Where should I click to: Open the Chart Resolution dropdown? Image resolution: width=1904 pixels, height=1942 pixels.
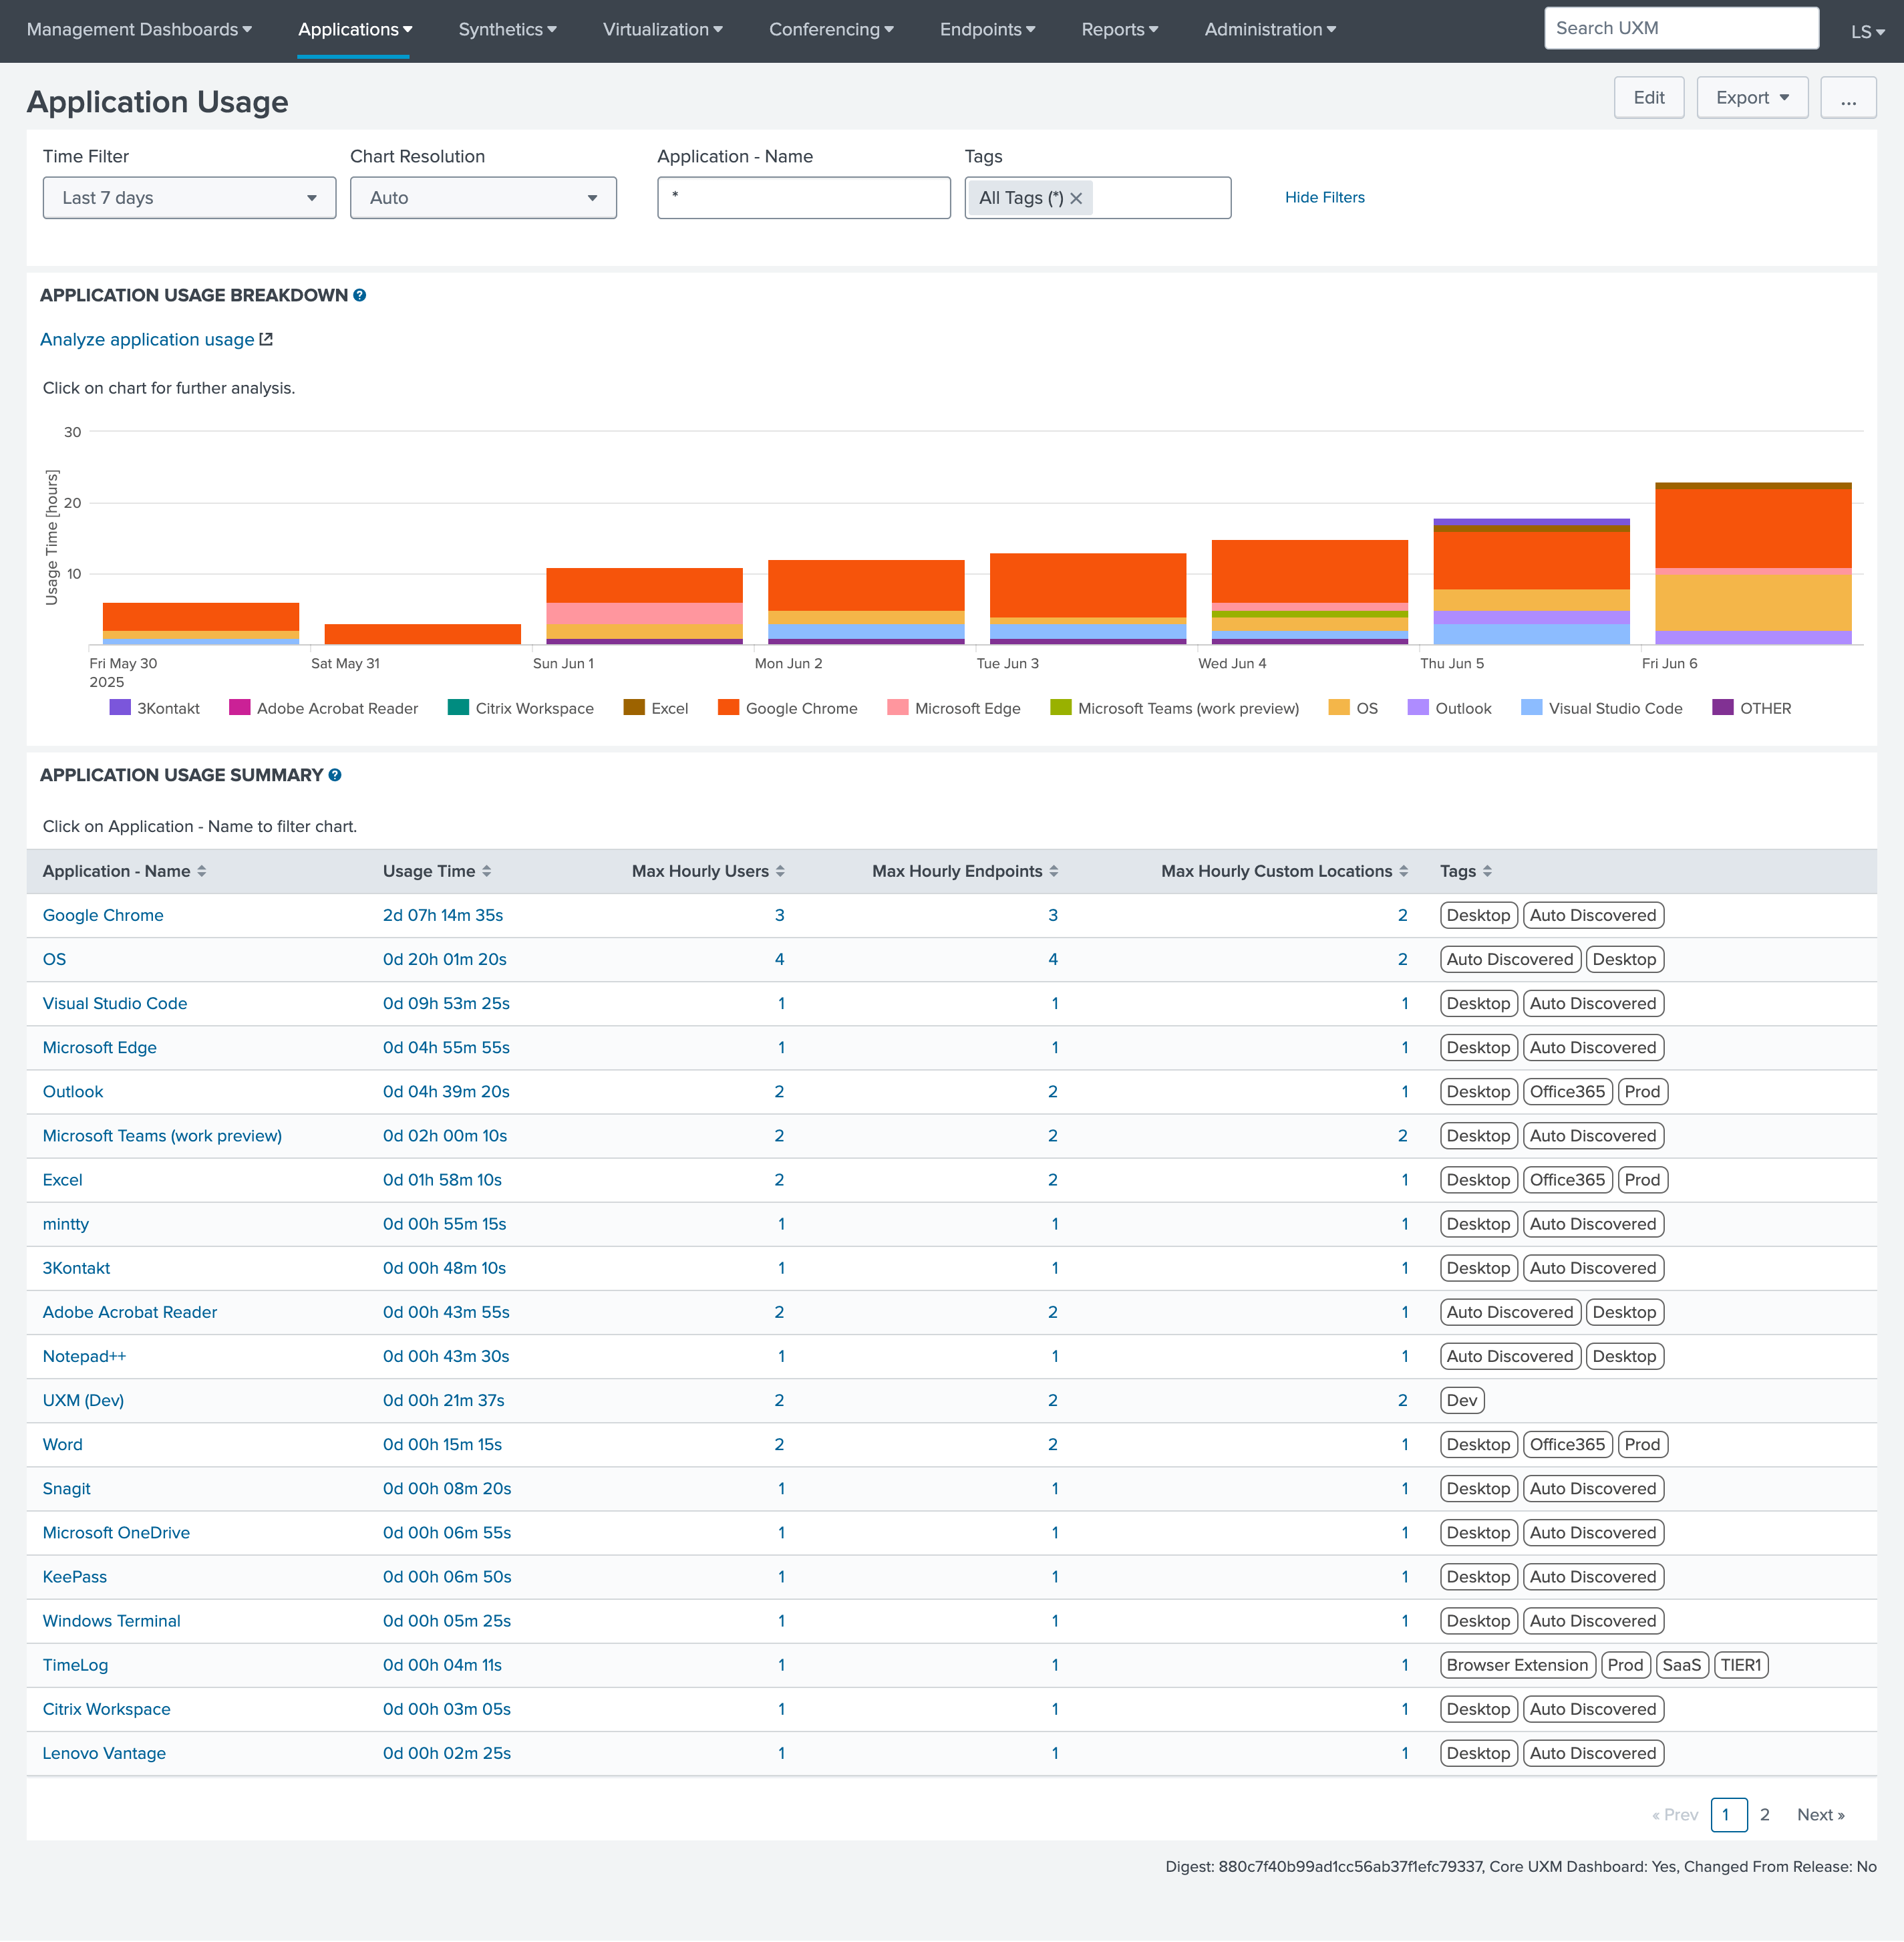(483, 198)
